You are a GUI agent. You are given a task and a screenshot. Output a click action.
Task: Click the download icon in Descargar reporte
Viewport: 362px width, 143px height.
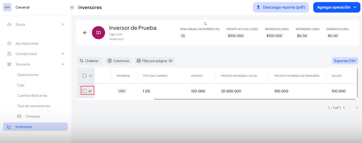pos(259,7)
